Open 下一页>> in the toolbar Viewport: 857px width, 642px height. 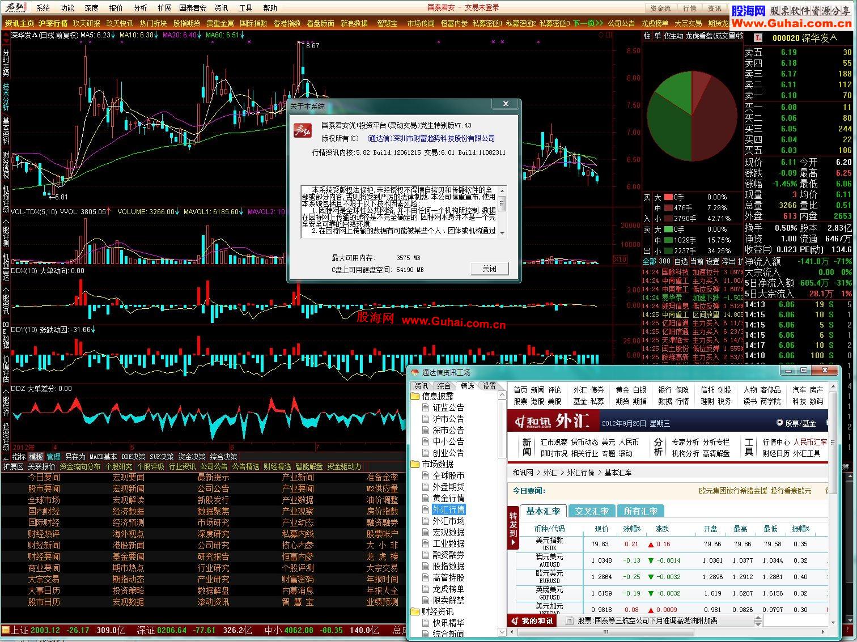pyautogui.click(x=588, y=23)
